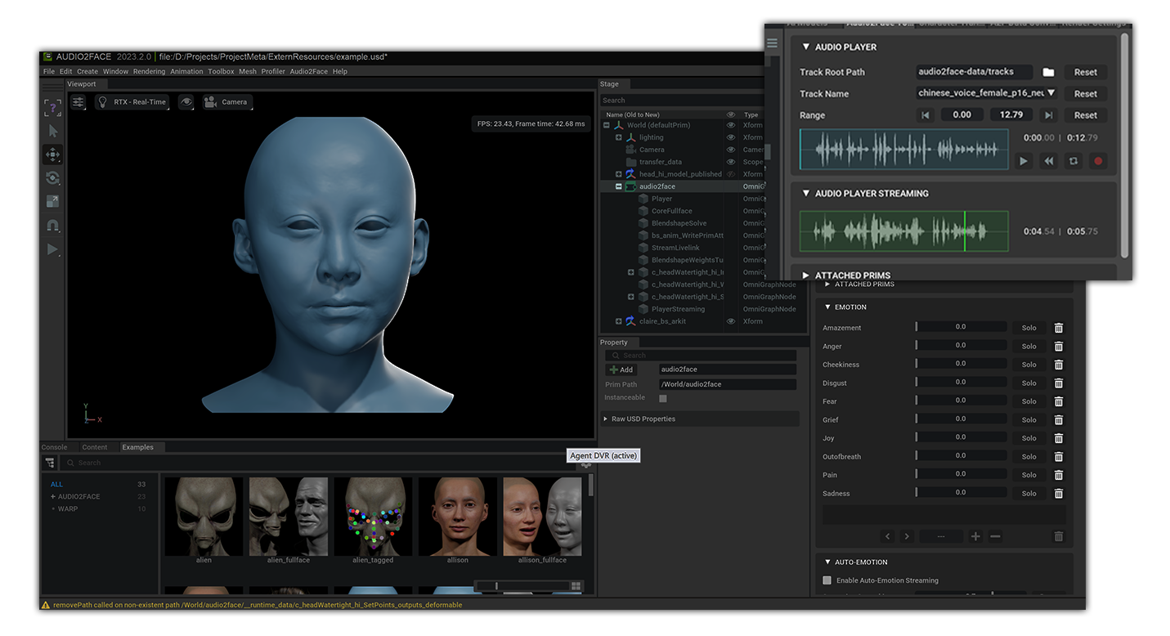This screenshot has height=636, width=1170.
Task: Click the Play button in left toolbar
Action: [52, 249]
